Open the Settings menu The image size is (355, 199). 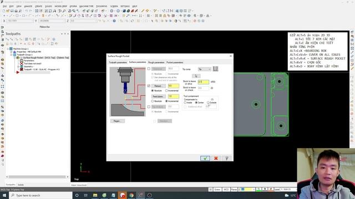(x=125, y=6)
